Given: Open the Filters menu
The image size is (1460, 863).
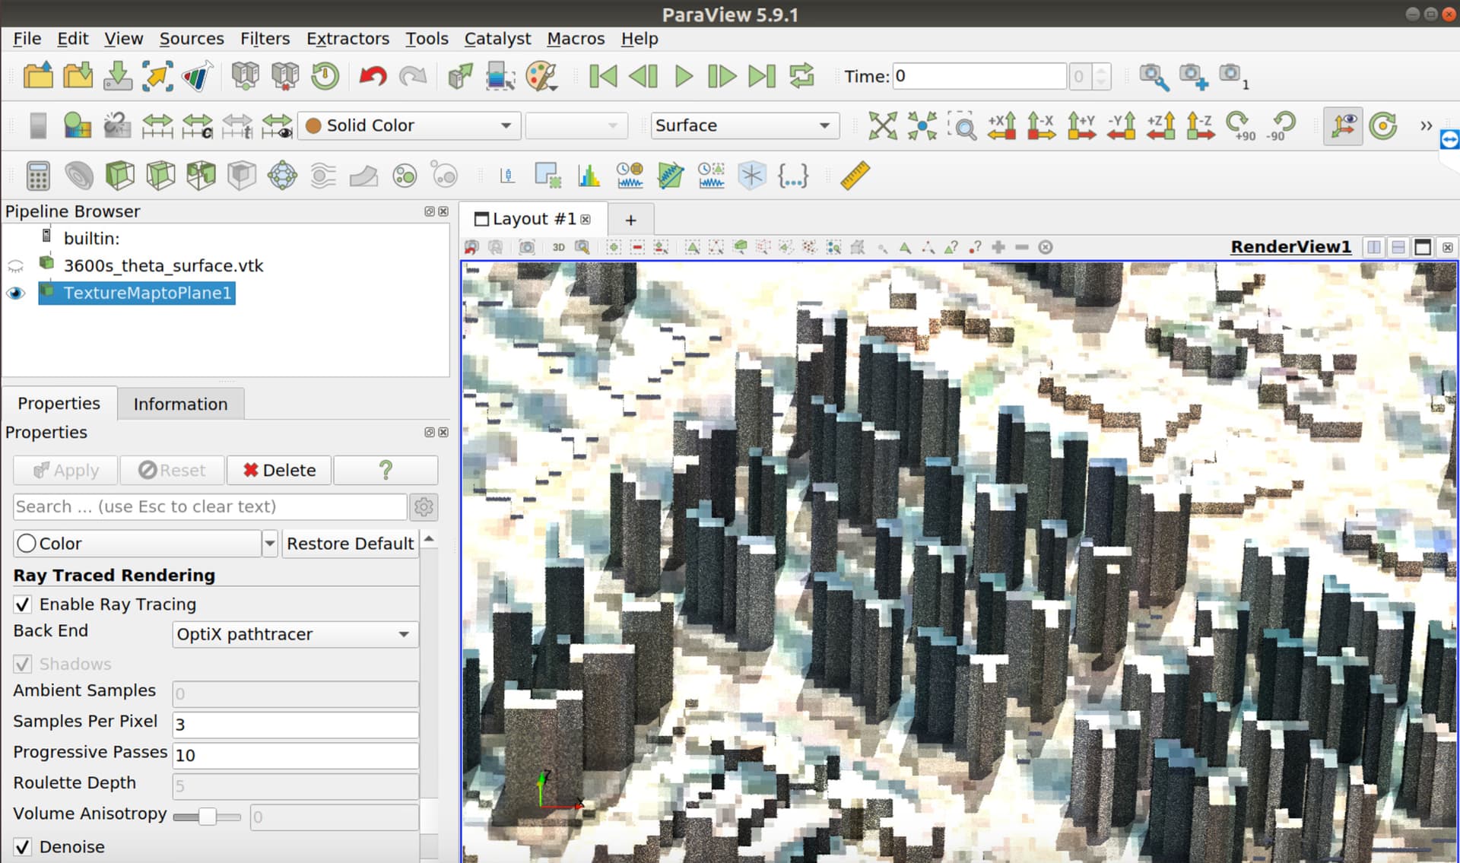Looking at the screenshot, I should 265,38.
